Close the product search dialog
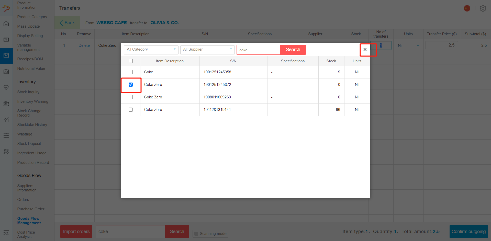The width and height of the screenshot is (491, 241). [x=365, y=50]
